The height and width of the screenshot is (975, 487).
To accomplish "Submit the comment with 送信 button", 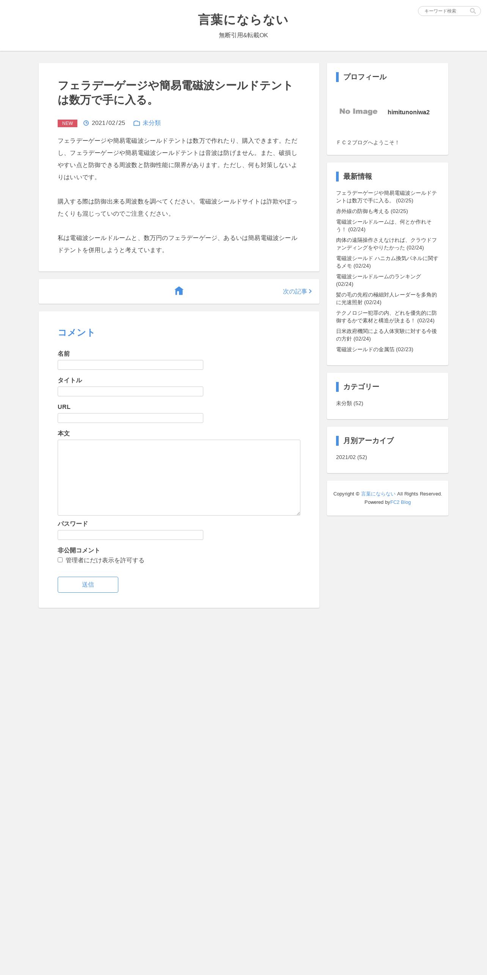I will [88, 585].
